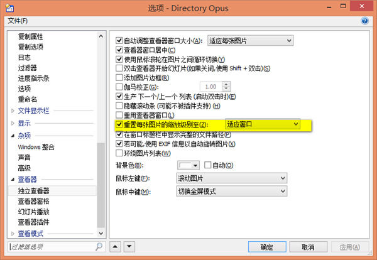Expand the 查看模式 tree section

pyautogui.click(x=13, y=234)
